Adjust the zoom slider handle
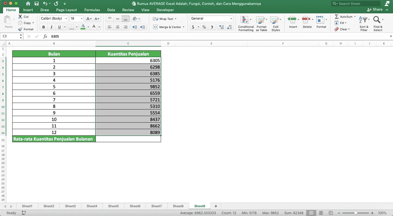Image resolution: width=393 pixels, height=216 pixels. [x=356, y=213]
